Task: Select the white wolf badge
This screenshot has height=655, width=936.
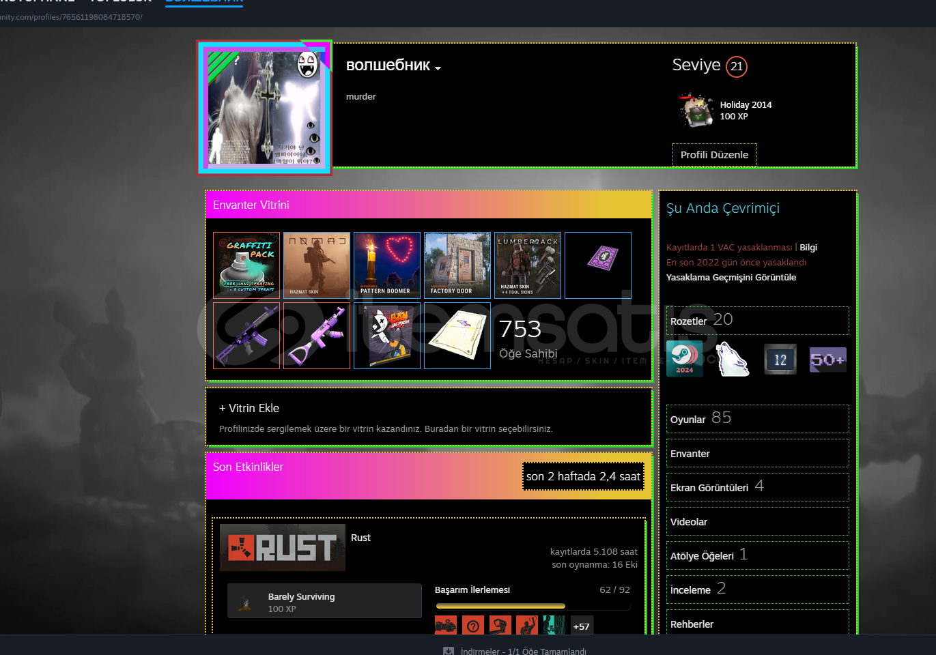Action: tap(732, 360)
